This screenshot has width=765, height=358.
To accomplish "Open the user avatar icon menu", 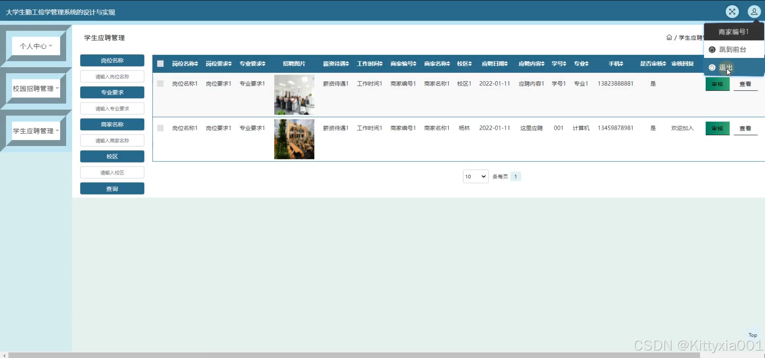I will tap(754, 12).
